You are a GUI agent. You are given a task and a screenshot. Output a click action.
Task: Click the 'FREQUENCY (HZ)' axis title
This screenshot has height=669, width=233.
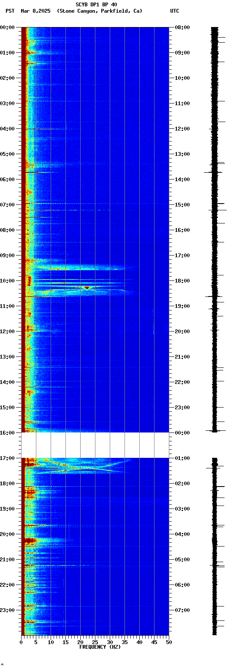click(x=100, y=647)
